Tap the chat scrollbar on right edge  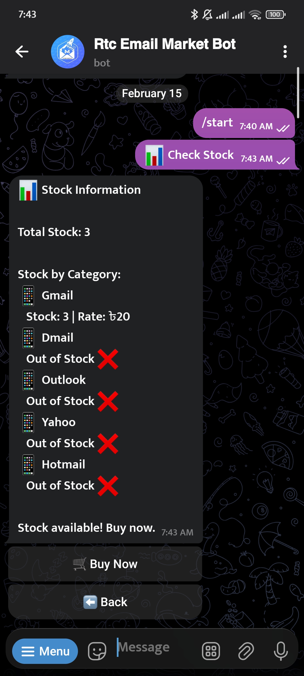coord(298,93)
